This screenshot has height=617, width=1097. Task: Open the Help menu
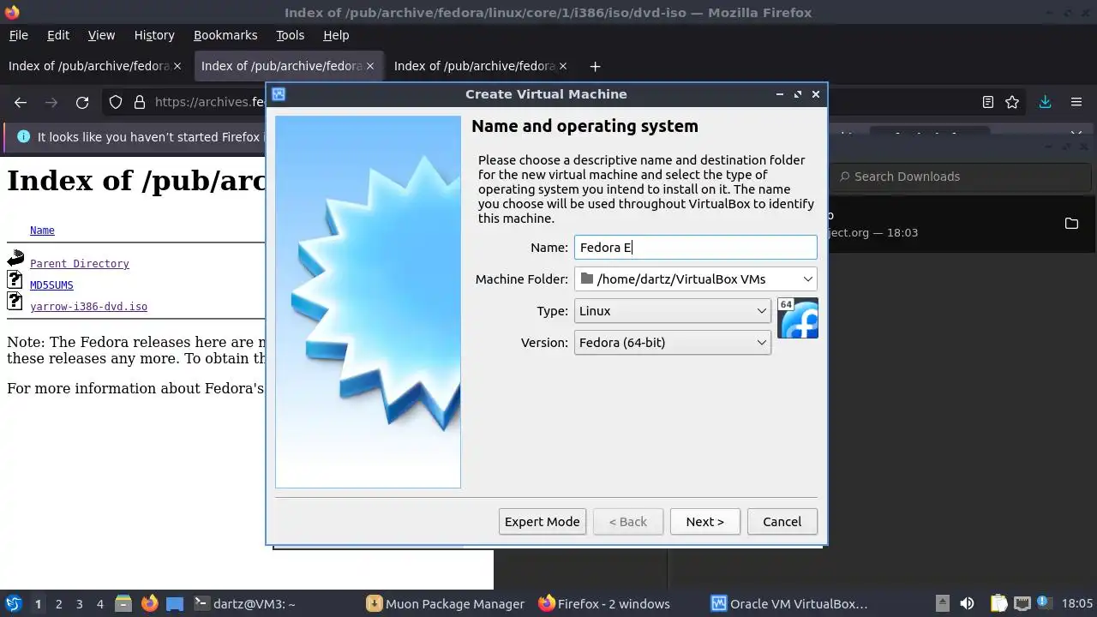click(x=336, y=35)
